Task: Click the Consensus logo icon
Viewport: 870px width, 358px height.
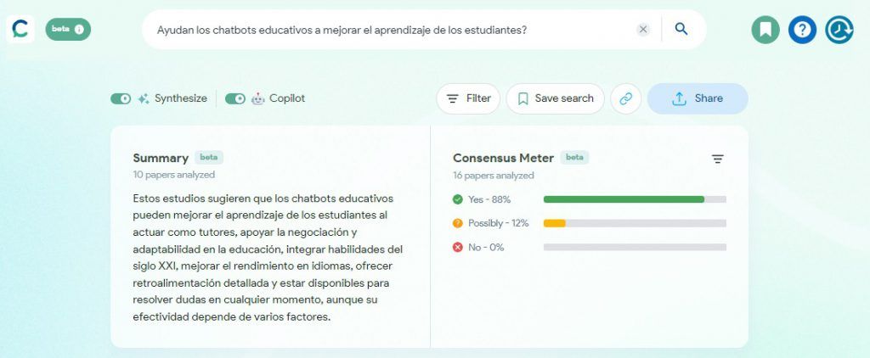Action: pos(20,29)
